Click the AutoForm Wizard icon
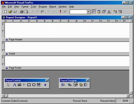Image resolution: width=134 pixels, height=104 pixels. (115, 12)
